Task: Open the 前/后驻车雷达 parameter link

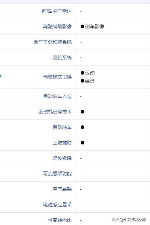Action: pos(57,11)
